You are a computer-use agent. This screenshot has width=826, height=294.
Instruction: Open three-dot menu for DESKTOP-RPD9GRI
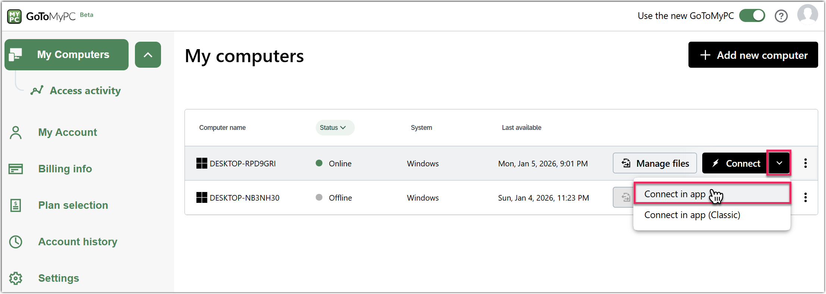click(805, 163)
